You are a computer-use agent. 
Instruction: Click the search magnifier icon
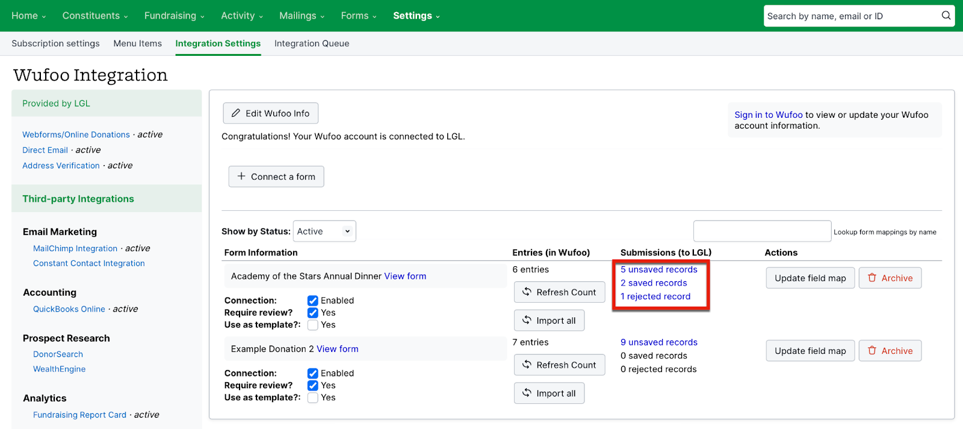[x=946, y=16]
